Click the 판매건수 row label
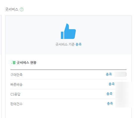This screenshot has height=118, width=134. point(16,104)
